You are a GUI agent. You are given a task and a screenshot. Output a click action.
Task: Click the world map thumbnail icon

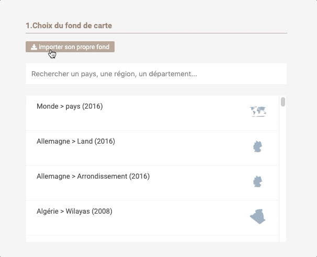point(258,111)
